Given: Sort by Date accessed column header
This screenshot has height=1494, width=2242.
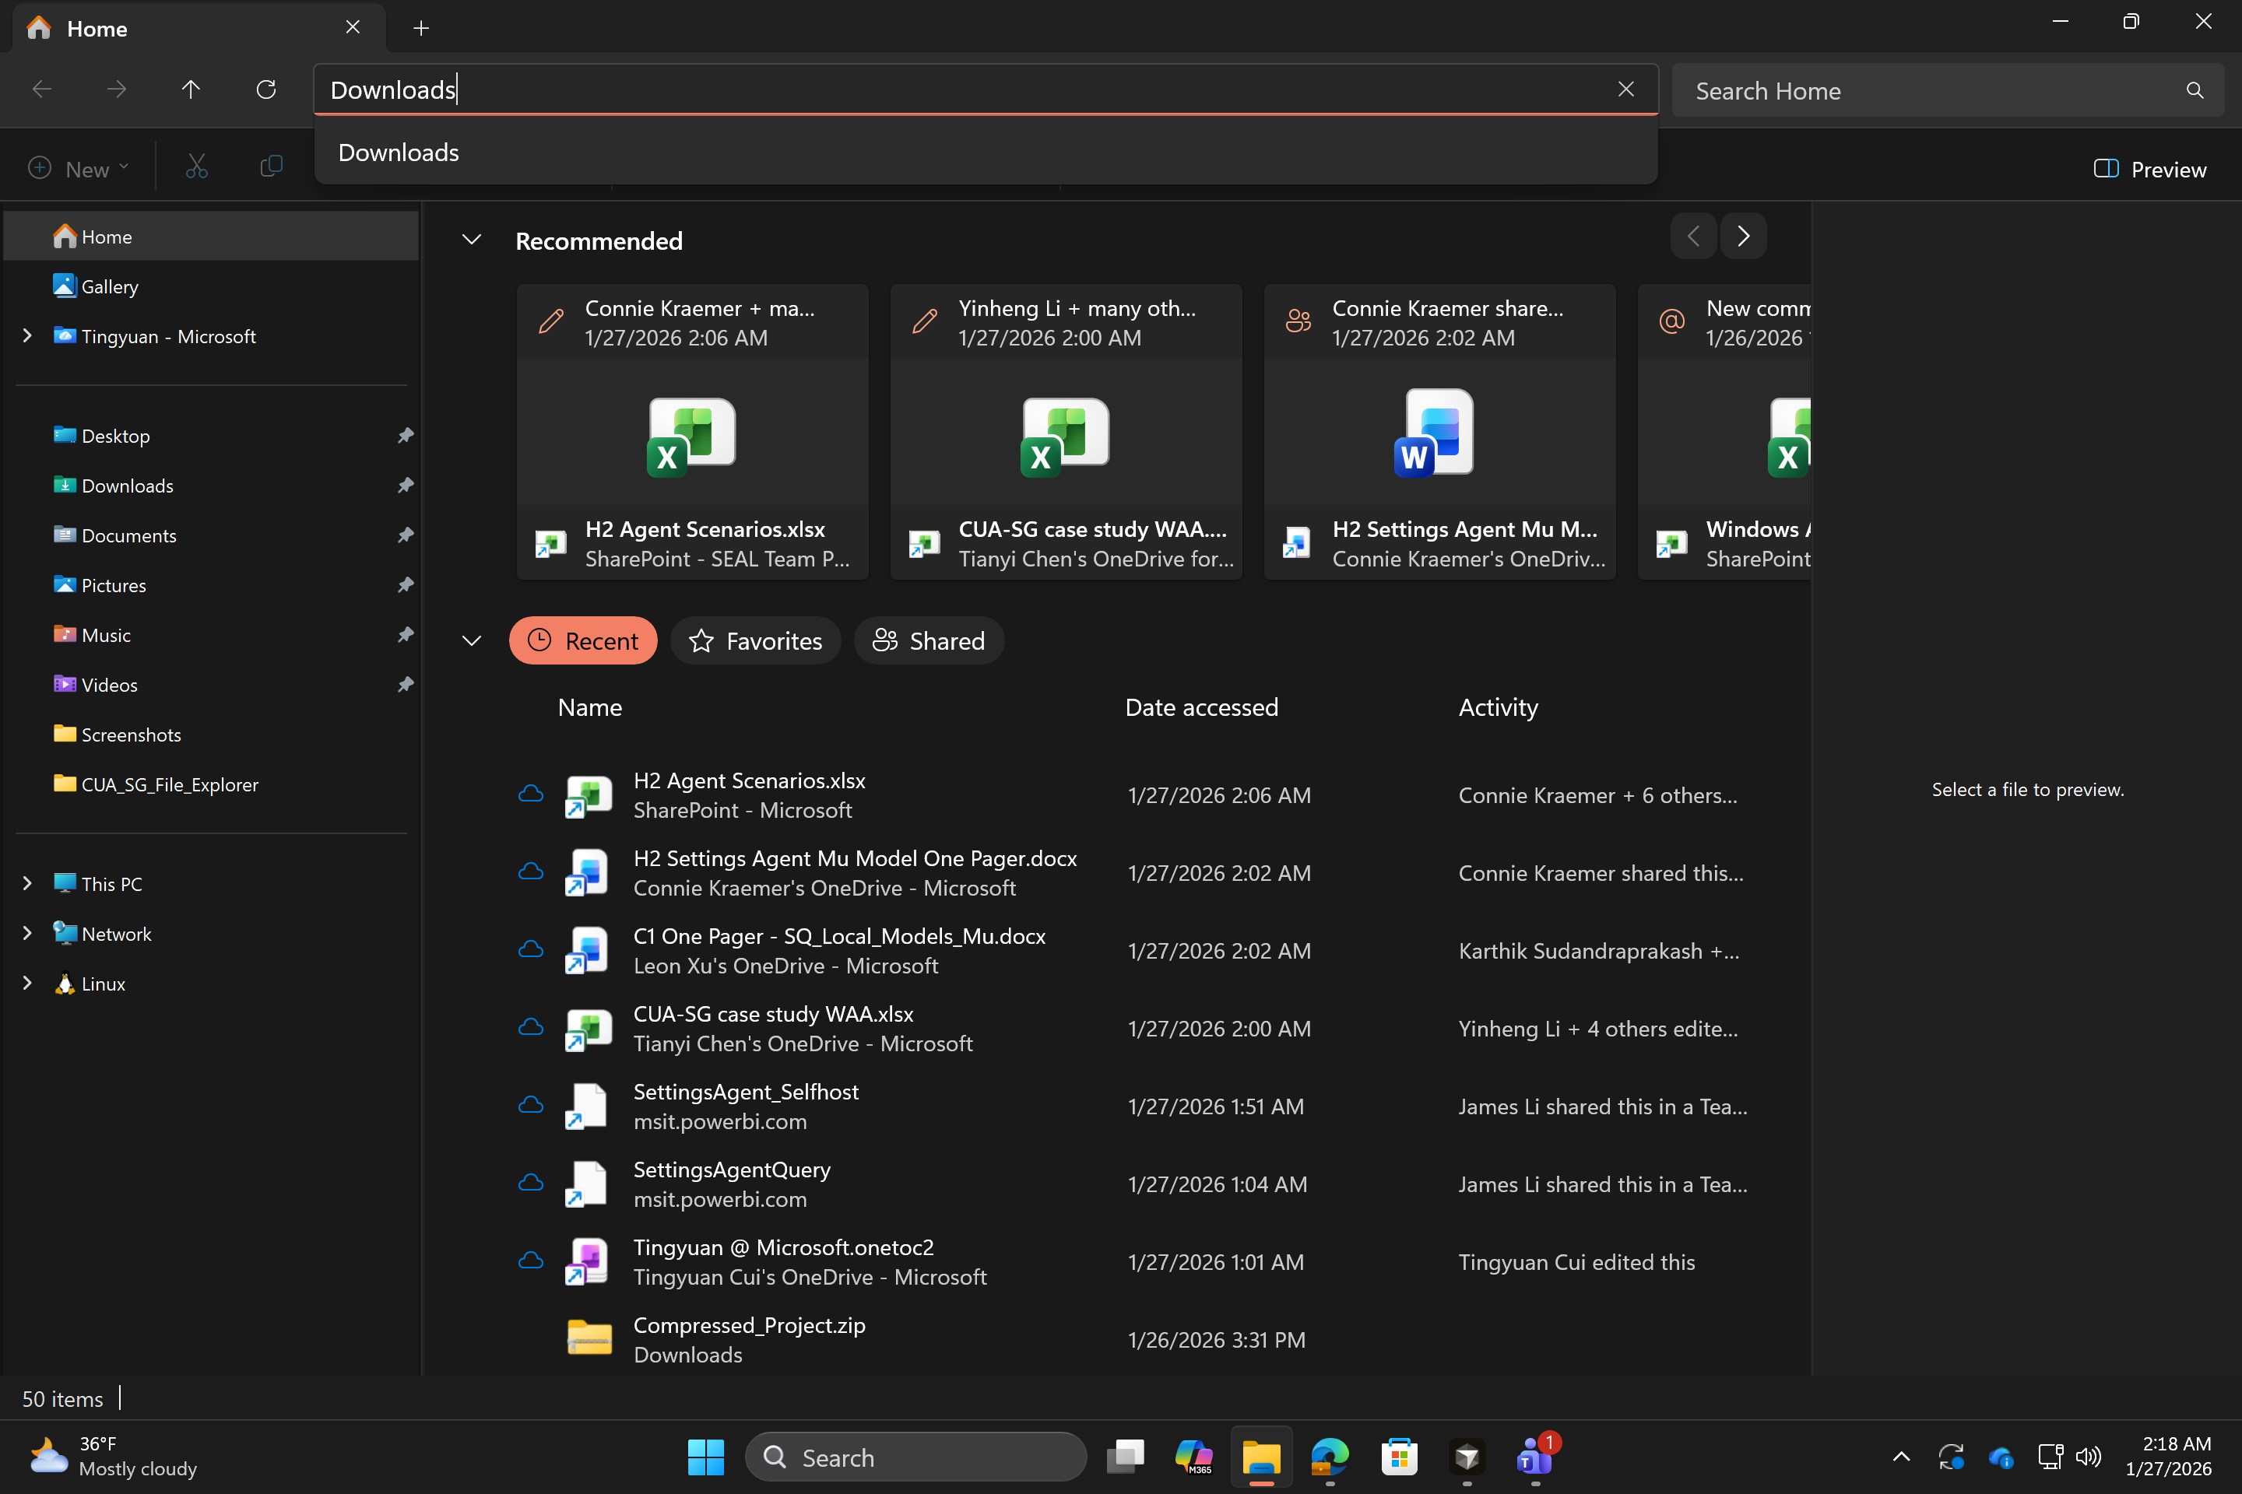Looking at the screenshot, I should pyautogui.click(x=1201, y=708).
